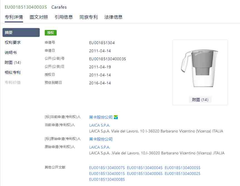Click publication number value EU0018513040003S

pos(107,59)
